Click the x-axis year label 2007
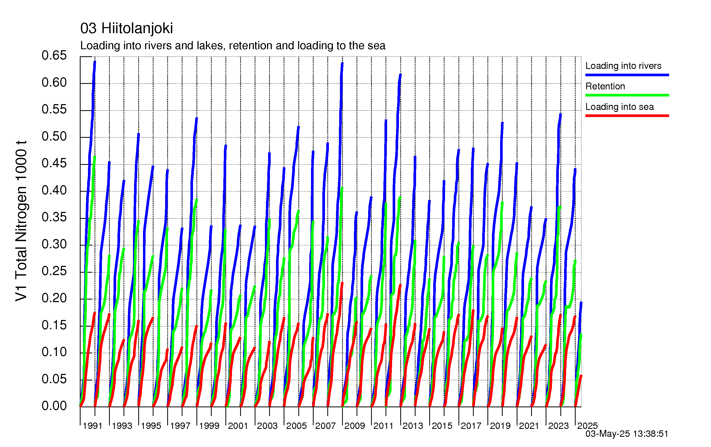The width and height of the screenshot is (711, 447). pyautogui.click(x=325, y=426)
